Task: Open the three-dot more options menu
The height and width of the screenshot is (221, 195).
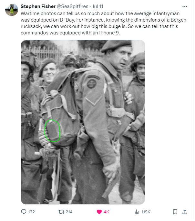Action: [185, 6]
